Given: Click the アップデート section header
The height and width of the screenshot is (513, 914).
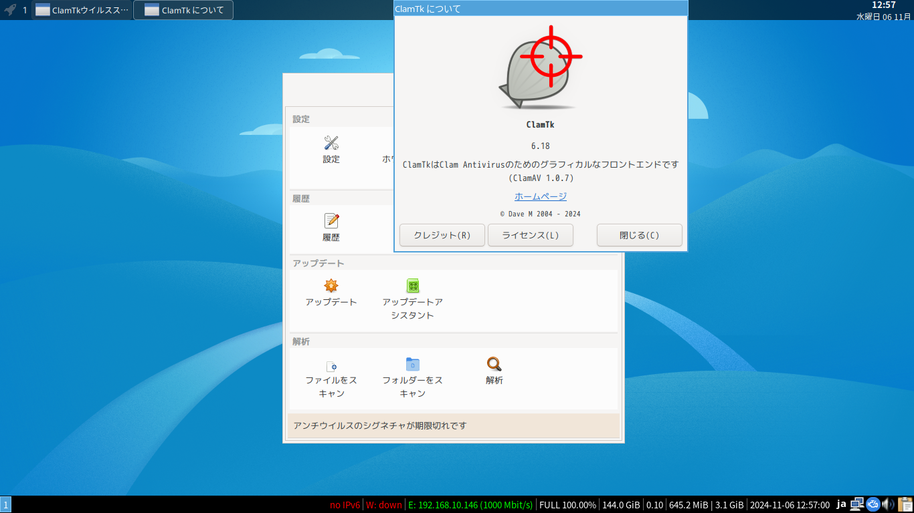Looking at the screenshot, I should point(318,263).
